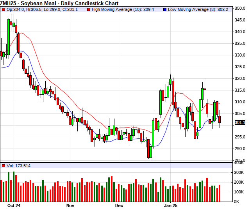Click the blue Low Moving Average swatch
Screen dimensions: 250x209
click(x=165, y=9)
